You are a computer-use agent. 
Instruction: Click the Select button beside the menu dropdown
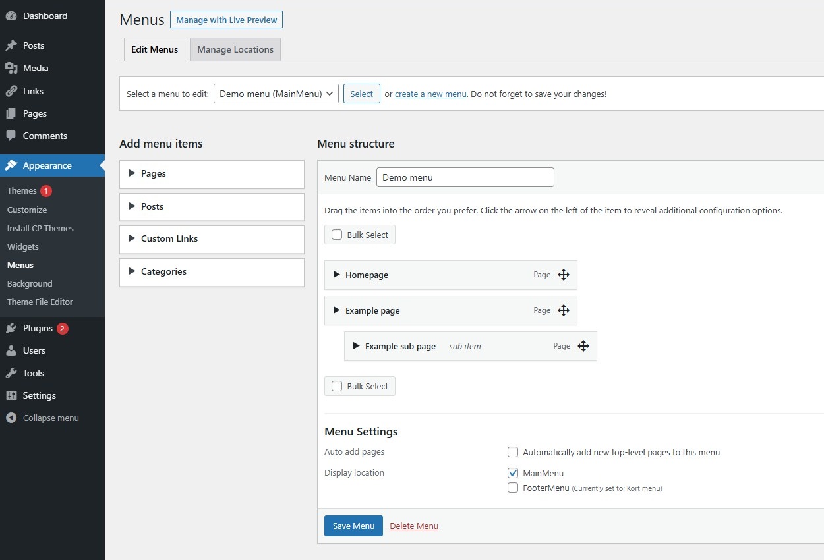point(362,94)
